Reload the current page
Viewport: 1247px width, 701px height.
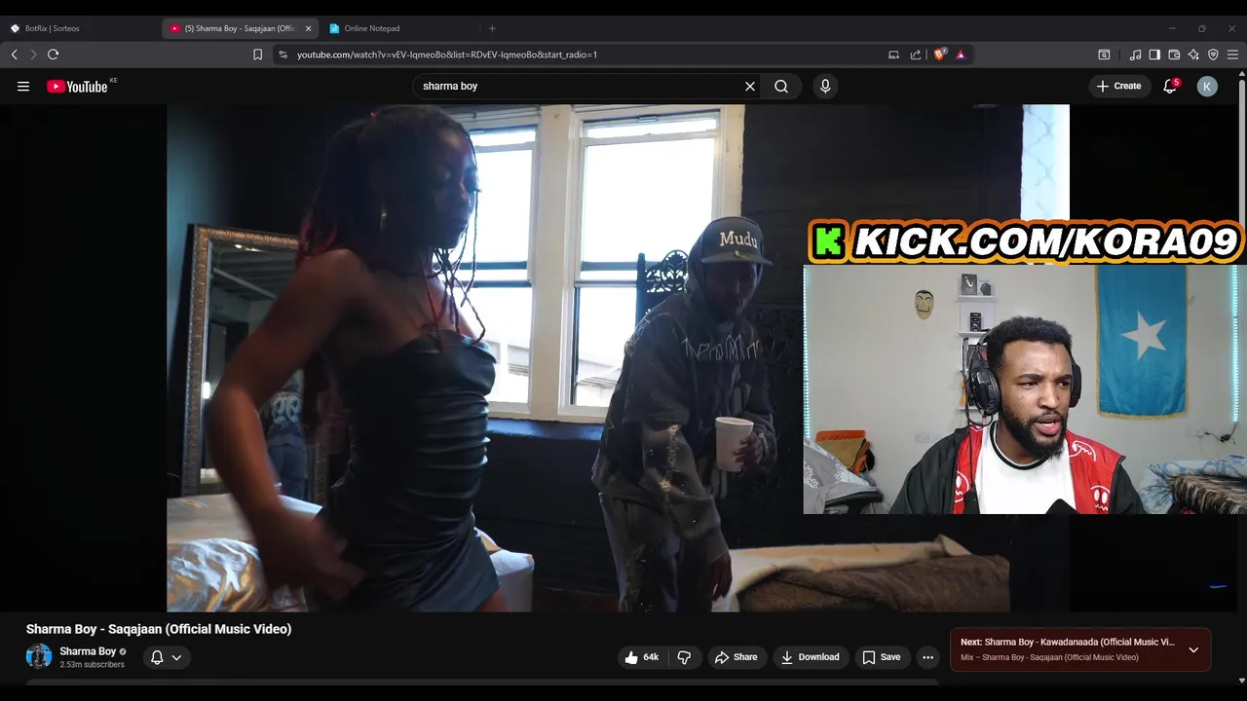point(54,55)
